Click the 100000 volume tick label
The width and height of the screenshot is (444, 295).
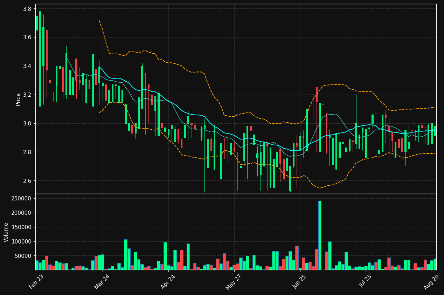point(22,242)
